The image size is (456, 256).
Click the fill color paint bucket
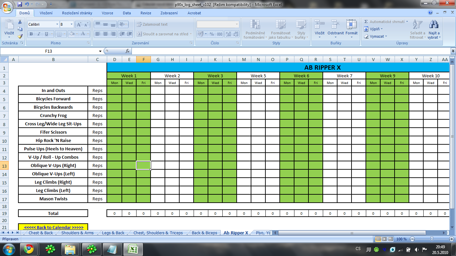tap(71, 34)
